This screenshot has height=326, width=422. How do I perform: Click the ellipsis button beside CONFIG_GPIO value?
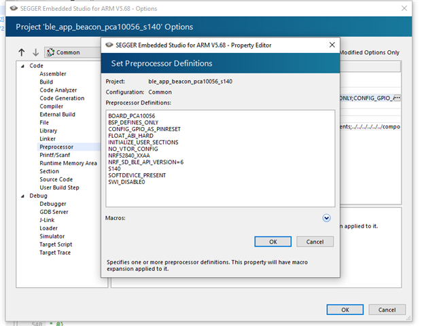(397, 98)
